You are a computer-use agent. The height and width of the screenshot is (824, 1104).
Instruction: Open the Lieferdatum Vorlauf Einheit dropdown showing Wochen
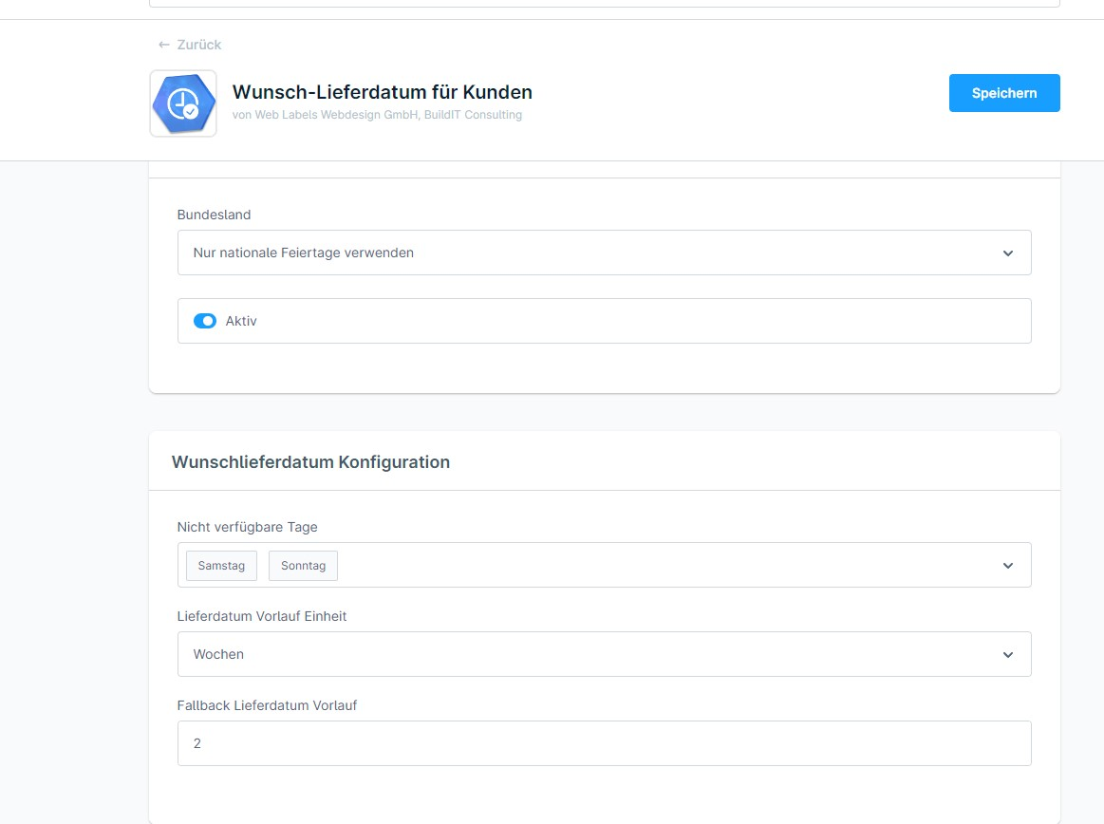(604, 654)
